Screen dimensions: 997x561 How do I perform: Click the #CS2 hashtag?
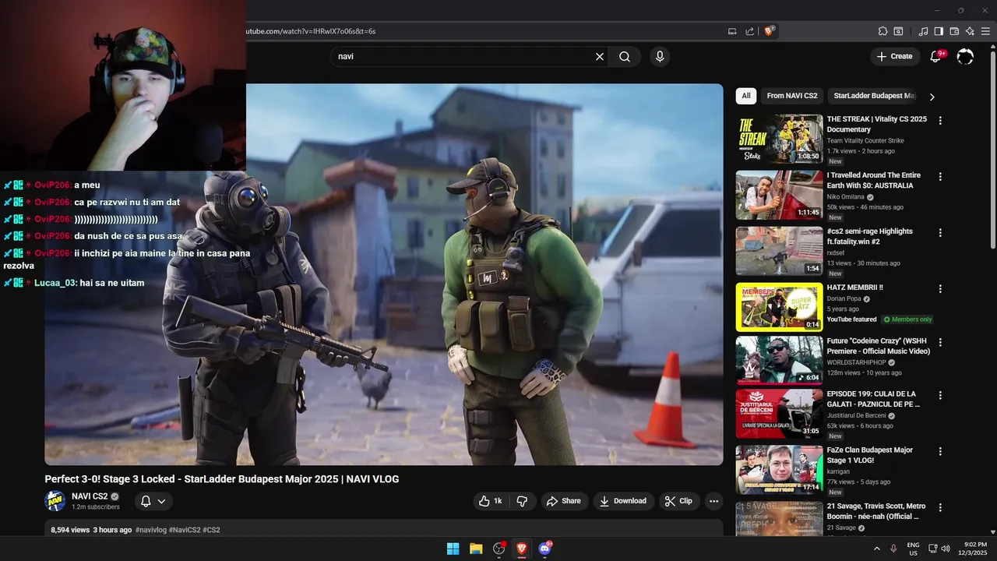click(x=211, y=530)
